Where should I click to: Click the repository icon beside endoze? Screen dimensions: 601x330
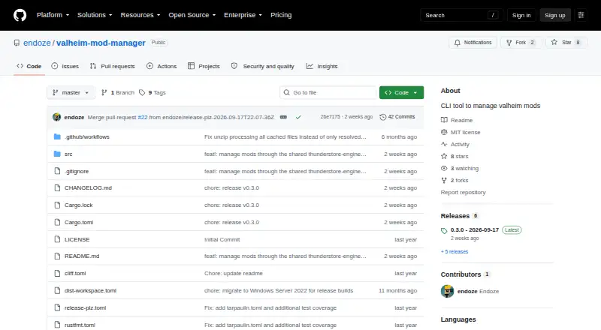17,43
